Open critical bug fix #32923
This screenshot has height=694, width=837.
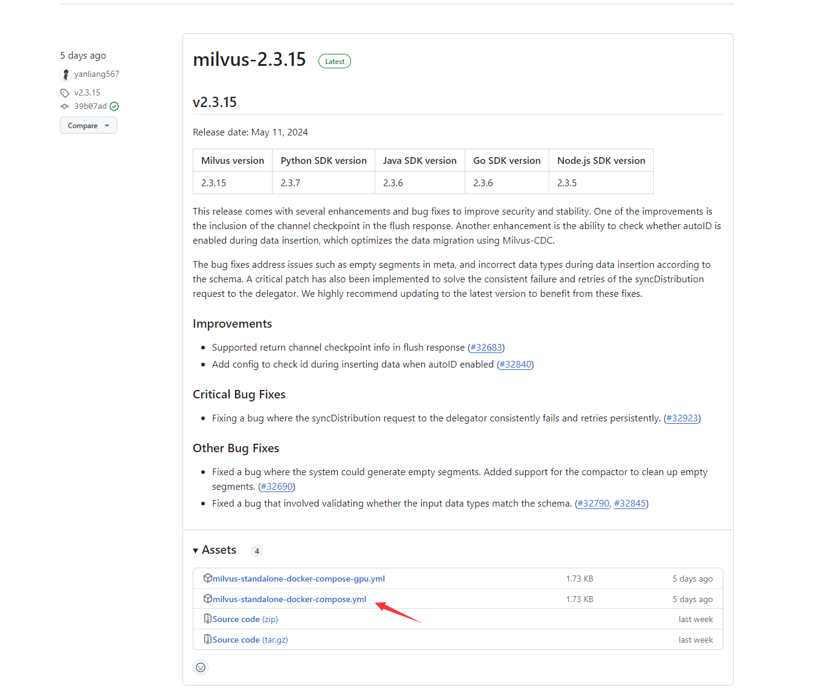pyautogui.click(x=682, y=418)
